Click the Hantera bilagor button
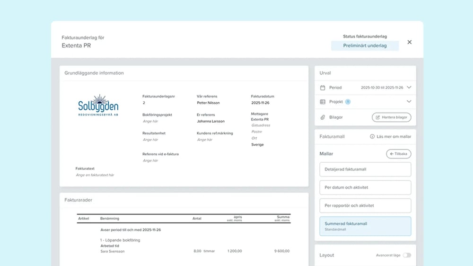Screen dimensions: 473x266 tap(392, 117)
